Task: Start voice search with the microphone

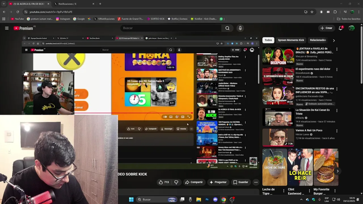Action: (x=240, y=28)
